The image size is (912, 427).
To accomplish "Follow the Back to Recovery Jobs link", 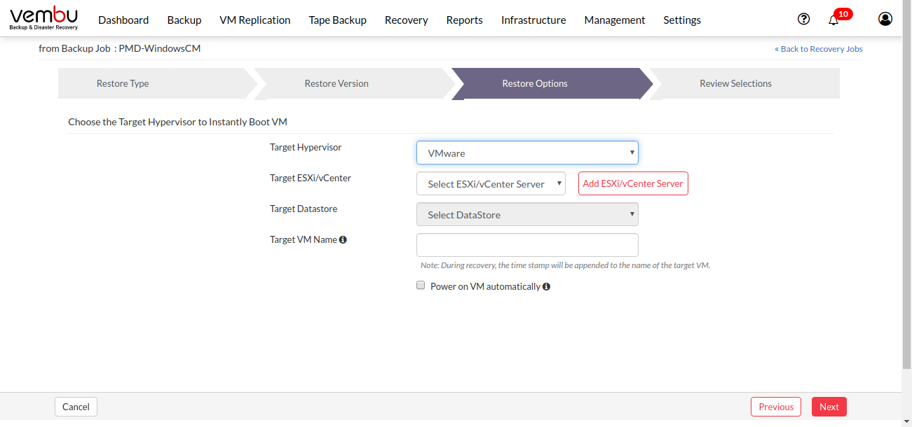I will 819,49.
